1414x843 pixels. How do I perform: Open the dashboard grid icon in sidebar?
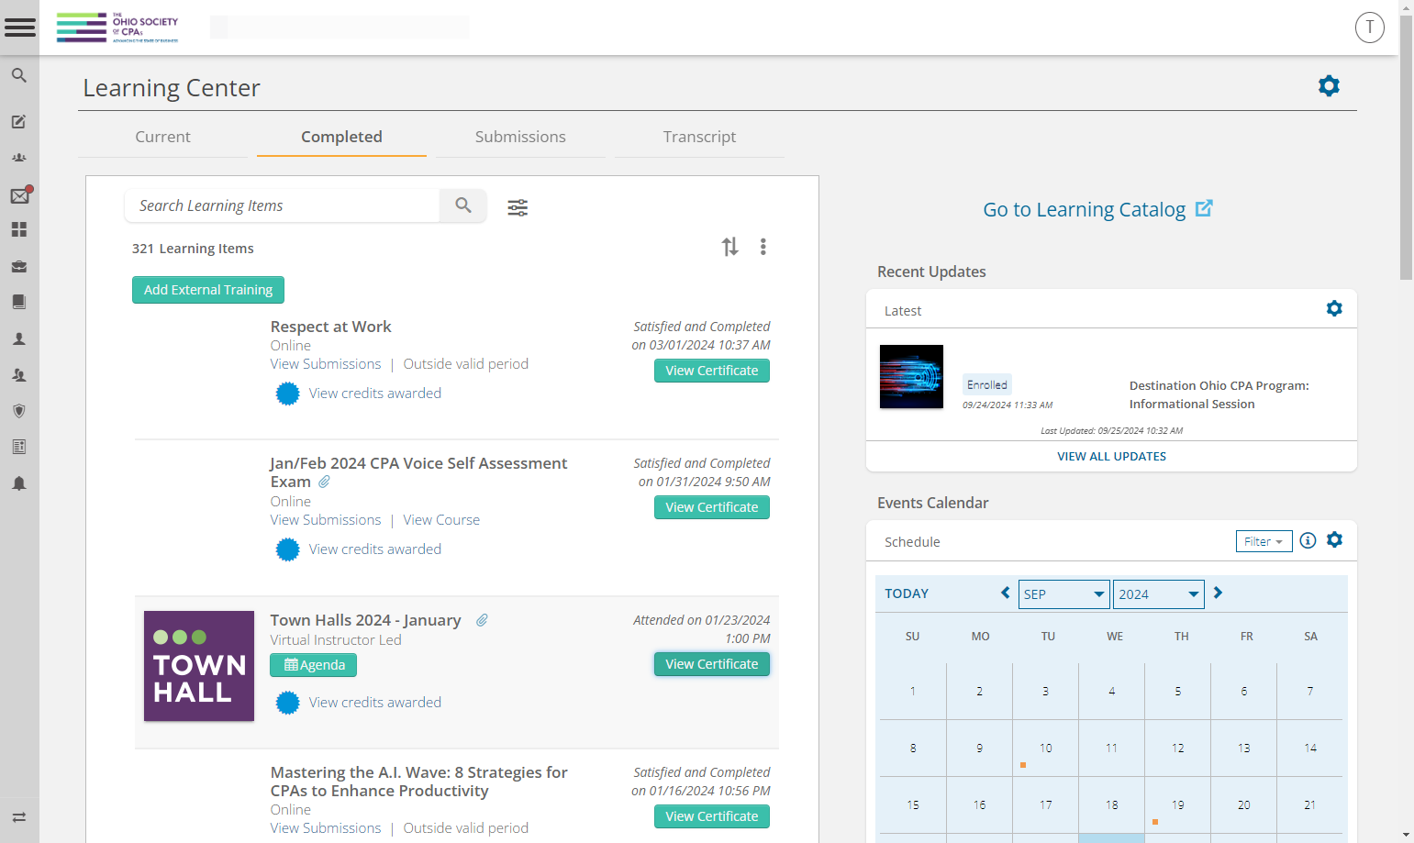click(18, 229)
